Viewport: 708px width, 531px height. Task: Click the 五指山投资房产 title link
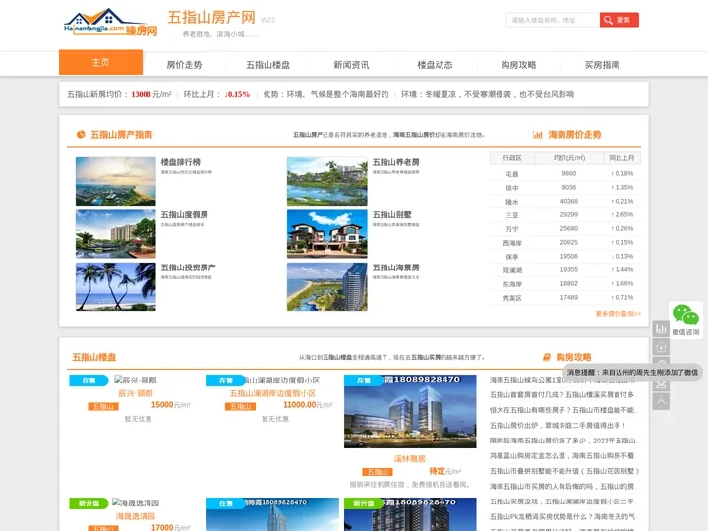188,267
